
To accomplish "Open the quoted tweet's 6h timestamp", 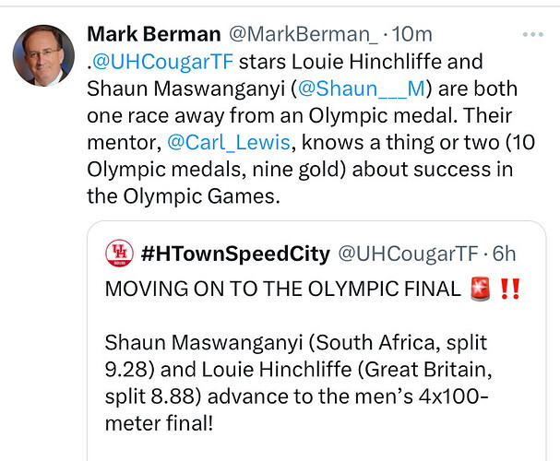I will click(x=502, y=252).
